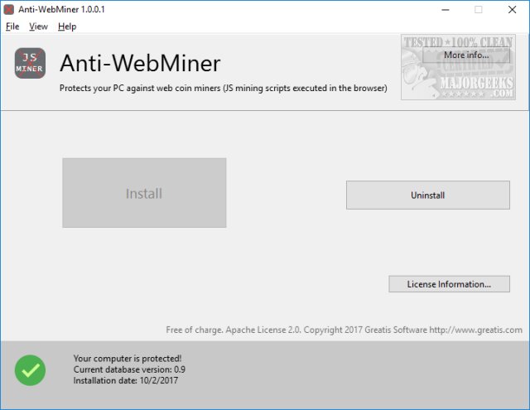Click the Uninstall button
Screen dimensions: 530x410
click(x=428, y=195)
